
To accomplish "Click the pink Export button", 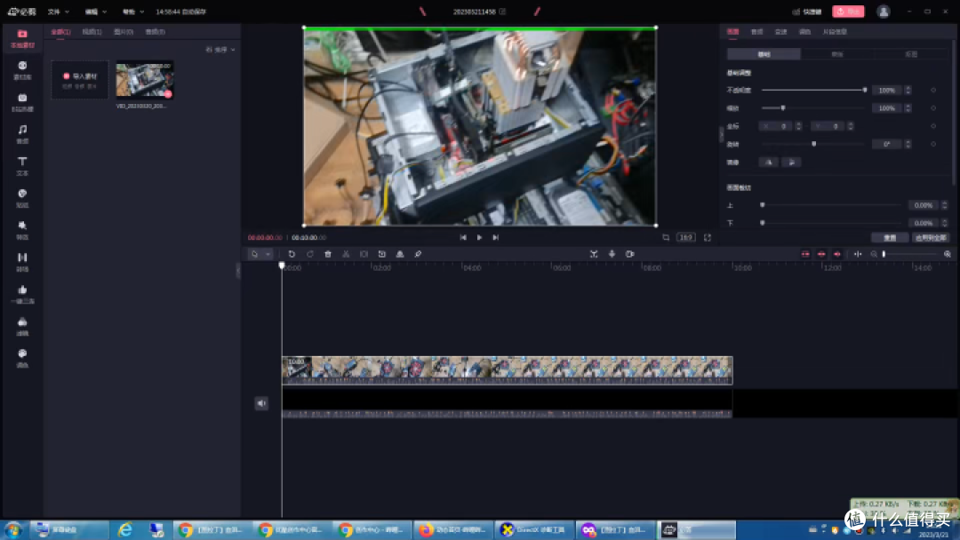I will pos(848,12).
